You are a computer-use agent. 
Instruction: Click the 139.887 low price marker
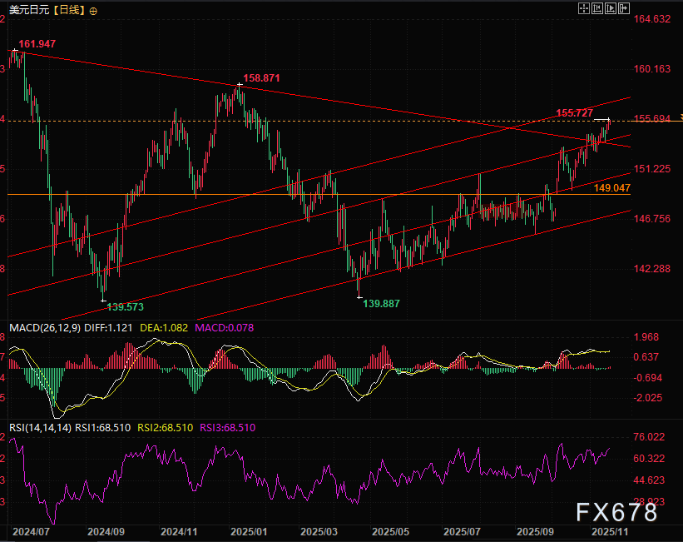coord(381,304)
